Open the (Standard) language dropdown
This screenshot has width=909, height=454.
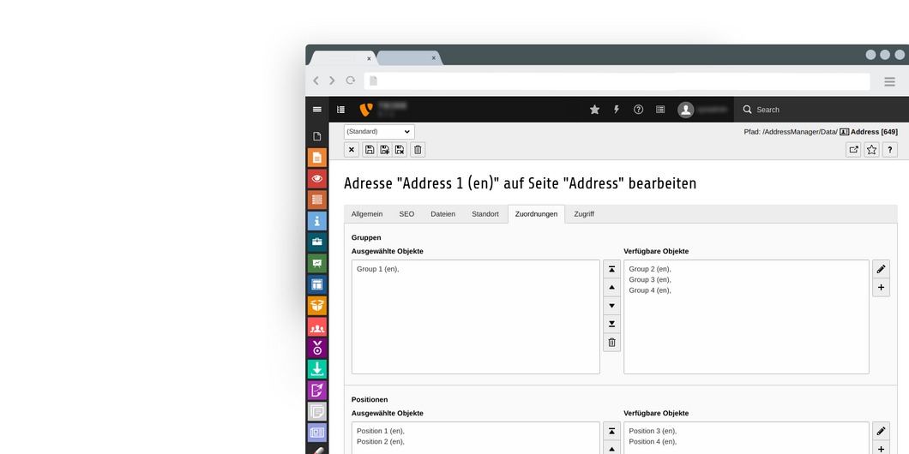[x=379, y=131]
